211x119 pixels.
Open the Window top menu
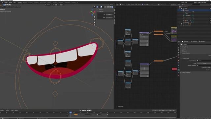tap(10, 2)
